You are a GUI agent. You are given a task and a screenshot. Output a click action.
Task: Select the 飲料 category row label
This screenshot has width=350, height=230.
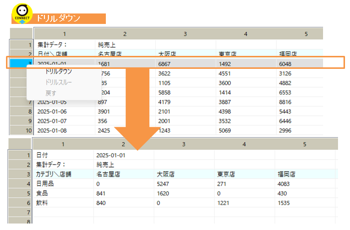click(63, 203)
